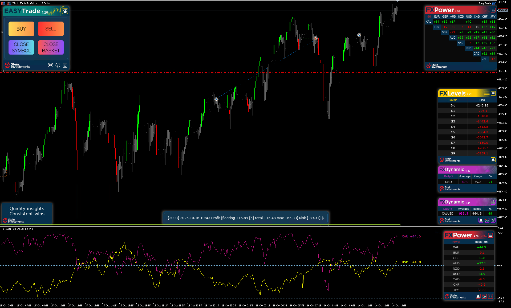Screen dimensions: 511x308
Task: Click the BUY button in EASYTrade
Action: point(21,29)
